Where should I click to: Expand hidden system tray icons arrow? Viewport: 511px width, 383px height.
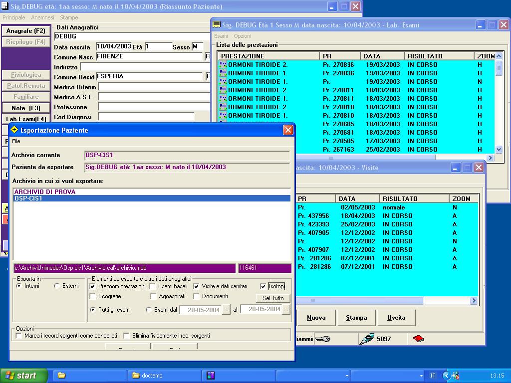446,376
